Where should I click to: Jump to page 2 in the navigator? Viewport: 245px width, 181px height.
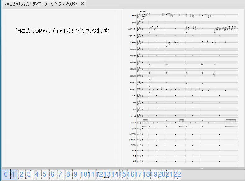pos(21,174)
